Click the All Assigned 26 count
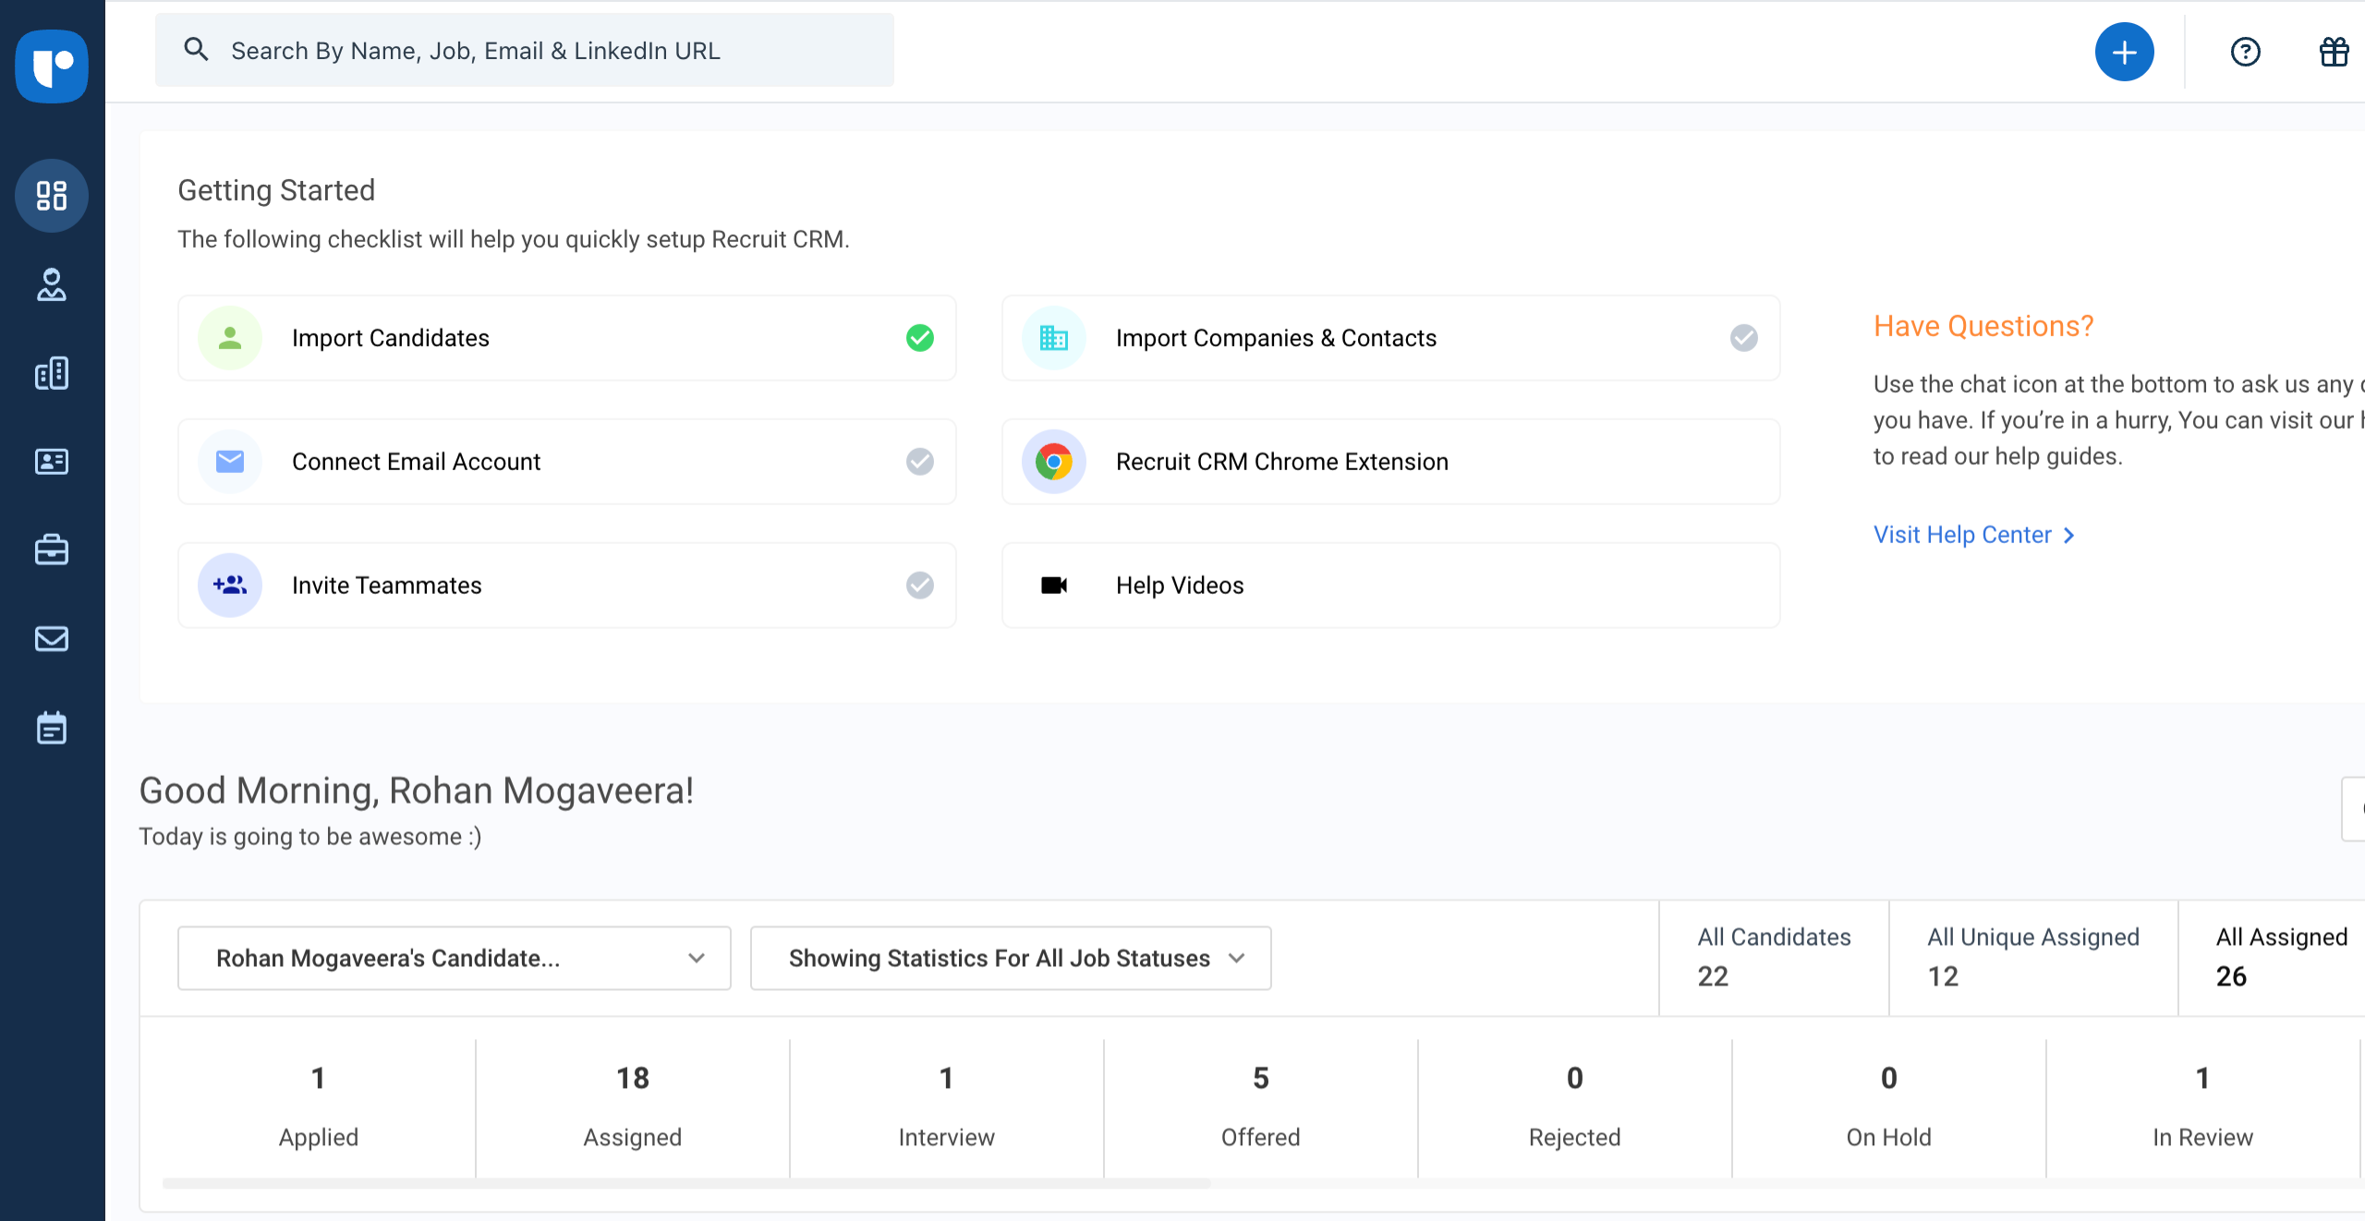This screenshot has width=2365, height=1221. (x=2273, y=958)
